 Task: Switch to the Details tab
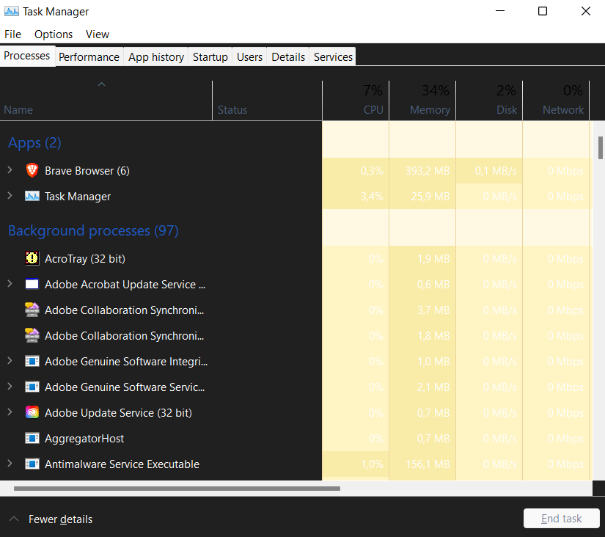pos(288,57)
